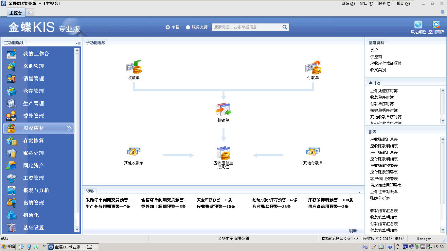Open 客户 under 基础资料
447x251 pixels.
point(374,50)
